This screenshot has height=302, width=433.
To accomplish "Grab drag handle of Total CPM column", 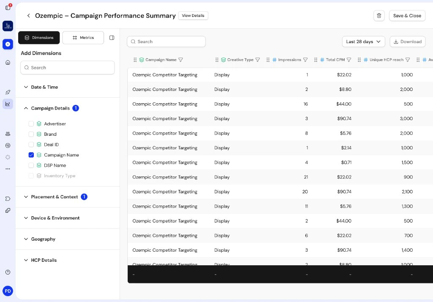I will pos(315,60).
